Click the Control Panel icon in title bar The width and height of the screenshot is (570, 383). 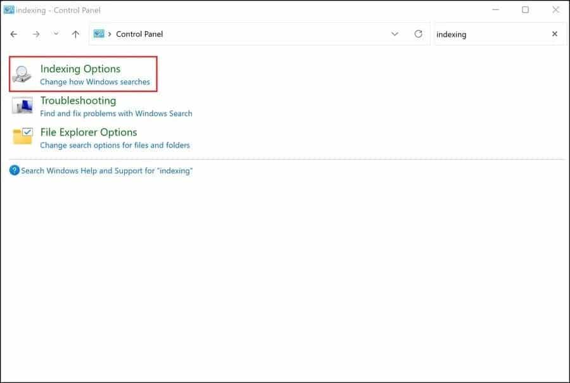(9, 10)
